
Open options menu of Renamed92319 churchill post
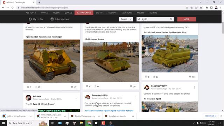pyautogui.click(x=135, y=97)
